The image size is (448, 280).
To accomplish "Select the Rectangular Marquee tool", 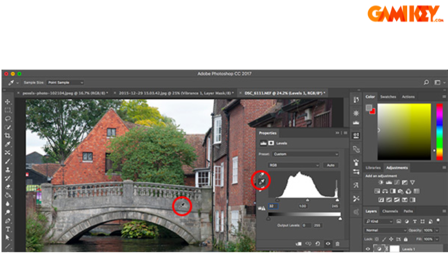I will [x=8, y=110].
